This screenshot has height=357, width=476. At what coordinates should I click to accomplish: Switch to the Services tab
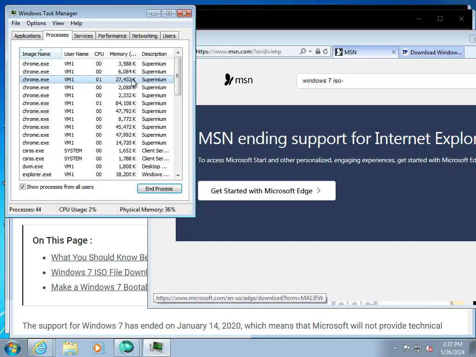[83, 36]
